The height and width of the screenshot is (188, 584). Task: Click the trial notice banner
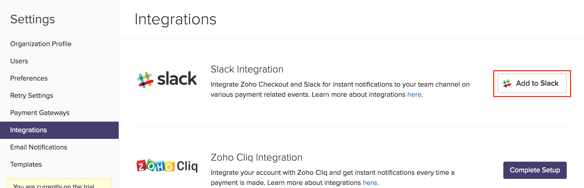click(59, 184)
